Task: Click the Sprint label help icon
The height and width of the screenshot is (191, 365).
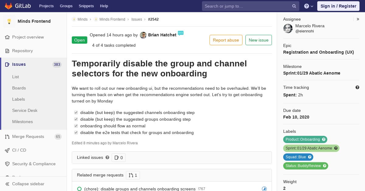Action: pyautogui.click(x=336, y=148)
